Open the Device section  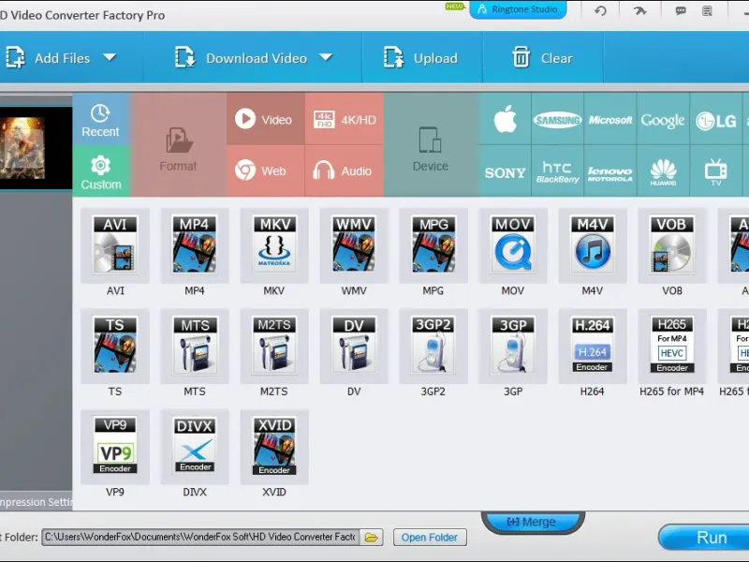tap(431, 145)
